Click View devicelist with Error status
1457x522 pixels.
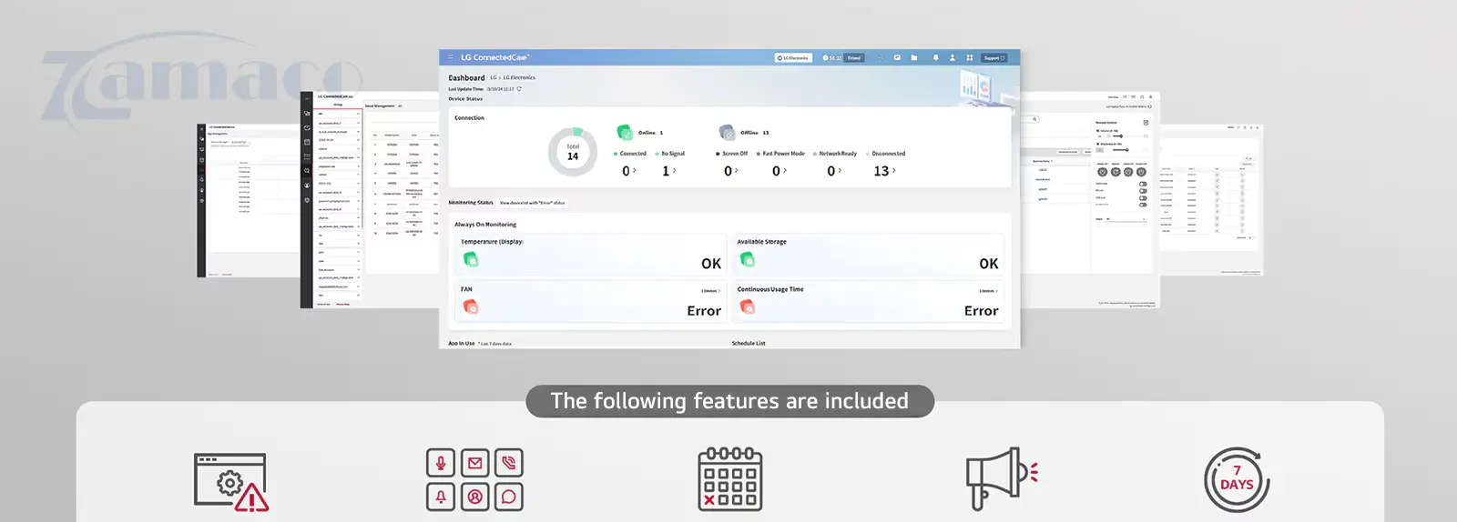coord(533,203)
